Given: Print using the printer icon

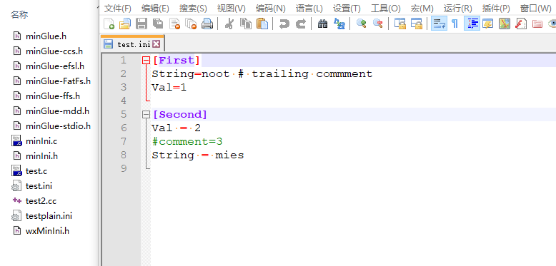Looking at the screenshot, I should tap(207, 24).
